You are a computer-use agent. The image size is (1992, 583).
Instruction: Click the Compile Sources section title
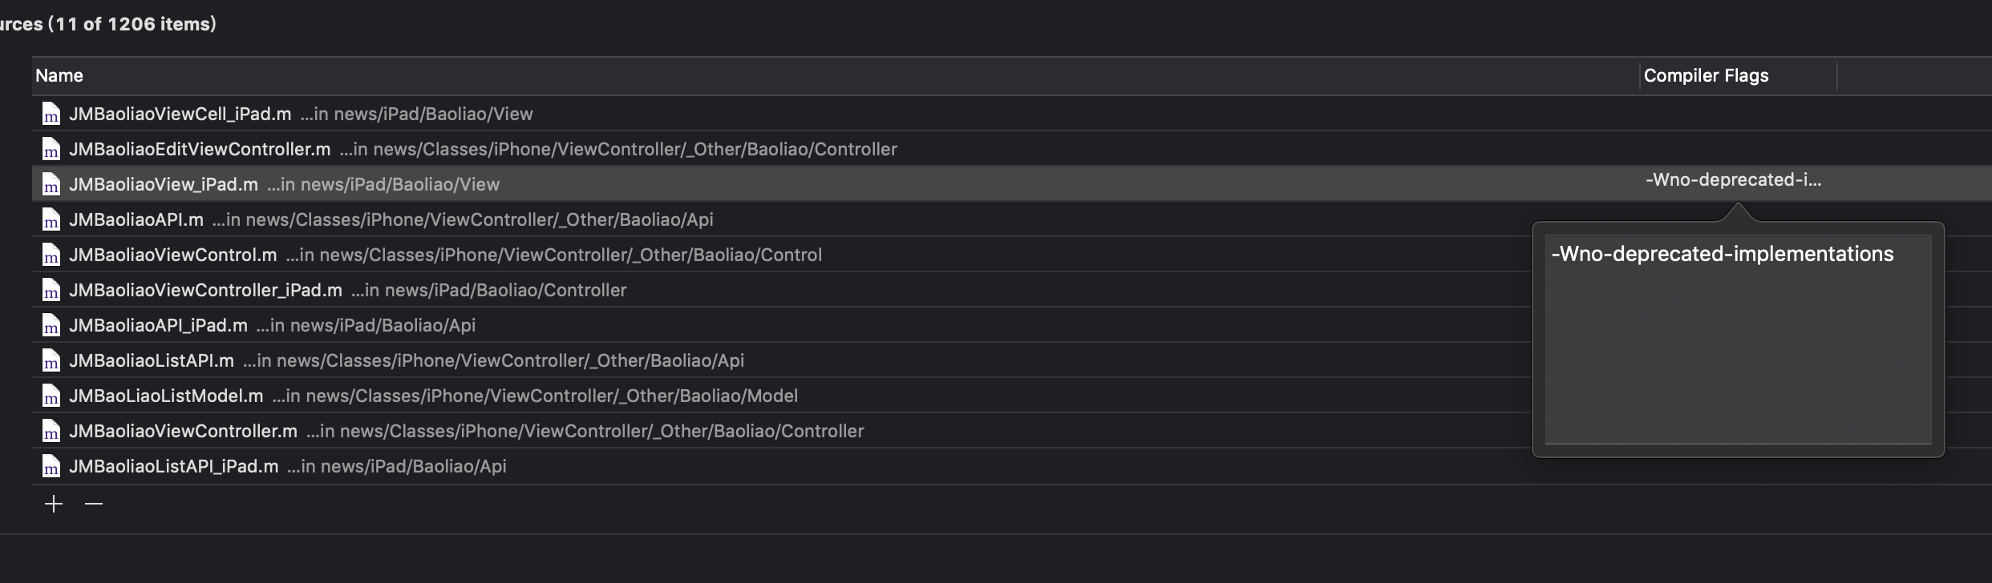click(107, 24)
